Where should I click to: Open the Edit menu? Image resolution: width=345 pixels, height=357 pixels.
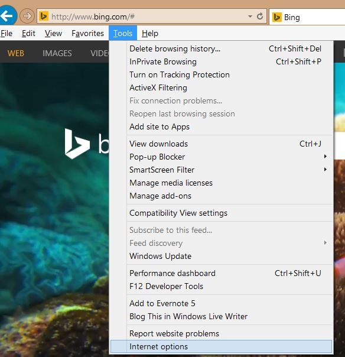pyautogui.click(x=28, y=34)
